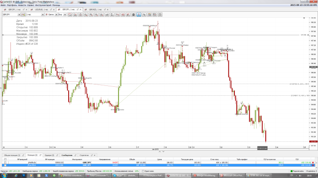The height and width of the screenshot is (178, 318).
Task: Check the first GBP/JPY position row checkbox
Action: tap(5, 163)
